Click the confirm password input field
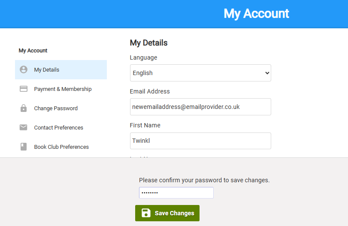The width and height of the screenshot is (348, 226). [176, 193]
